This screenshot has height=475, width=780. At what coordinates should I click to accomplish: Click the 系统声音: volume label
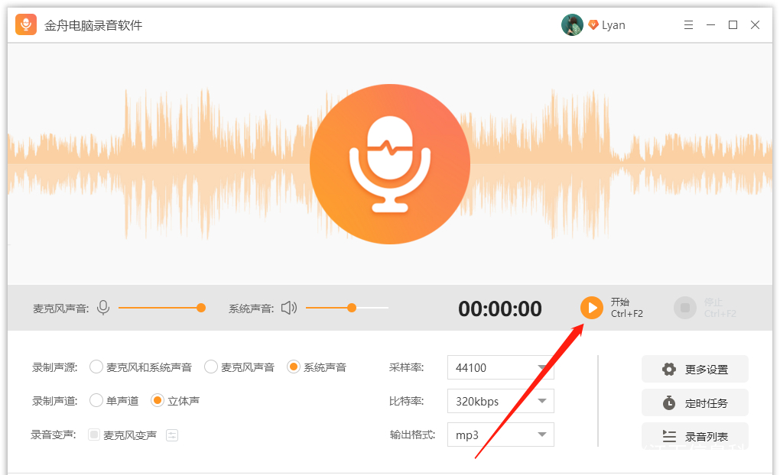[252, 309]
